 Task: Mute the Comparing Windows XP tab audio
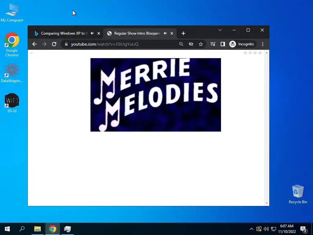click(92, 33)
